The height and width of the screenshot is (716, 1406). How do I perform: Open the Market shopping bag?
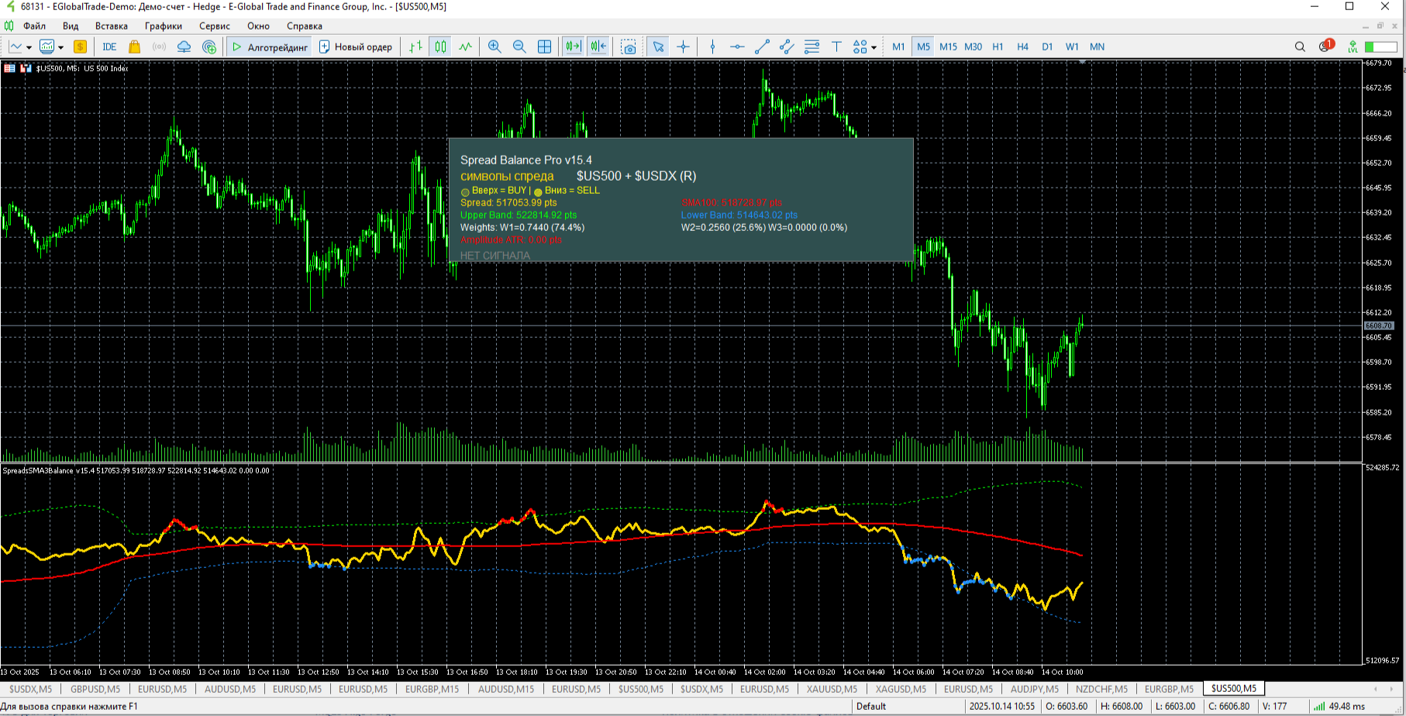(134, 46)
